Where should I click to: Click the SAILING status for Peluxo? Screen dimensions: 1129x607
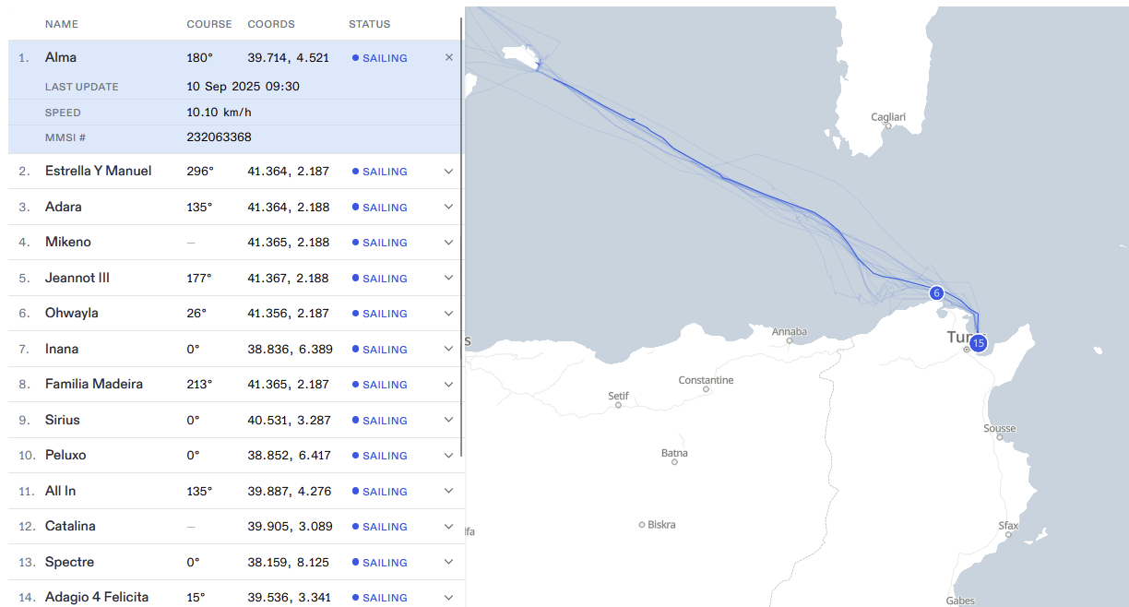[380, 456]
